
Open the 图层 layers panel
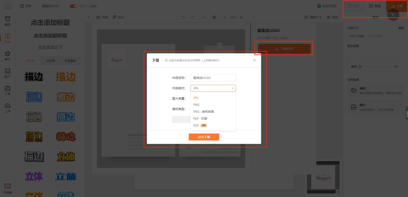pos(333,17)
